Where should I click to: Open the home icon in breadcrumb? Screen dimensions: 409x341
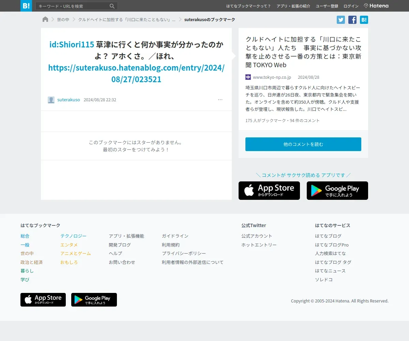pyautogui.click(x=45, y=19)
